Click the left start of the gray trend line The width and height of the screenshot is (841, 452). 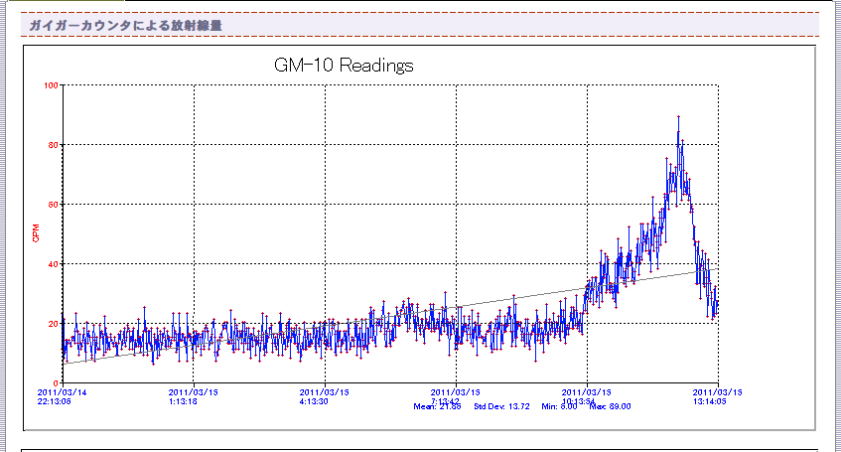(x=64, y=365)
